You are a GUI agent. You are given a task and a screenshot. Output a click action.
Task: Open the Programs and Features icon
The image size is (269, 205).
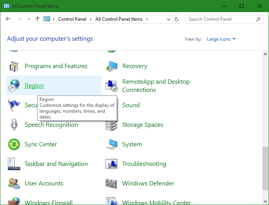click(14, 66)
